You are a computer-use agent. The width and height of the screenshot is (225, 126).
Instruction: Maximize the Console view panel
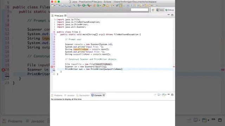pos(172,95)
